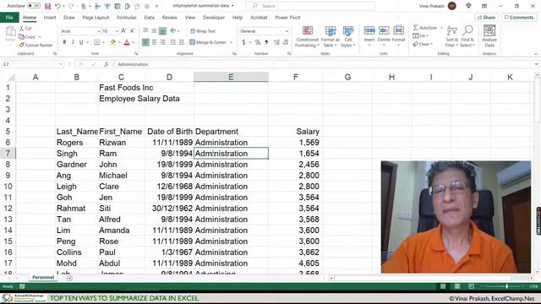The width and height of the screenshot is (541, 304).
Task: Switch to the Page Layout tab
Action: (x=96, y=17)
